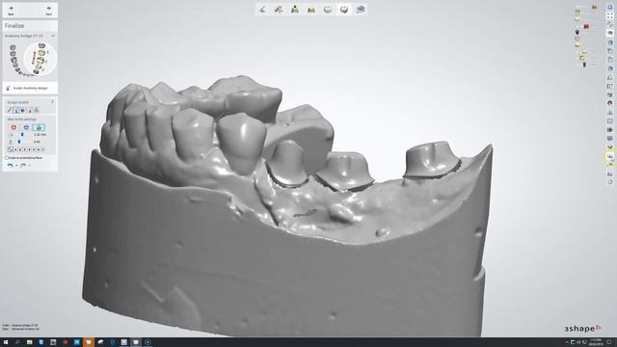Open the undo history dropdown arrow
Screen dimensions: 617x347
pos(16,166)
